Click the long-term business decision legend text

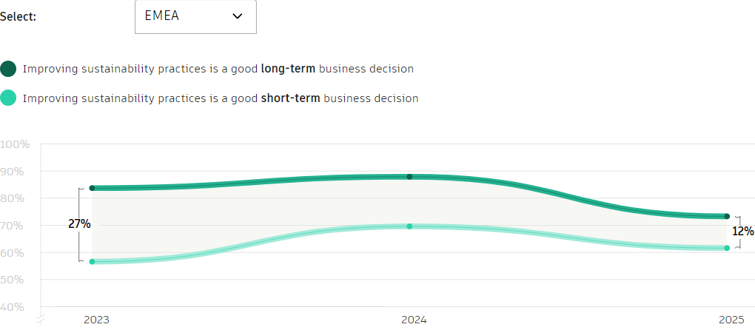pos(218,69)
